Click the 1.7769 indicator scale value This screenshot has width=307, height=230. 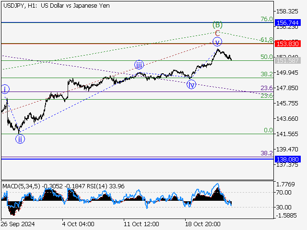tap(285, 184)
